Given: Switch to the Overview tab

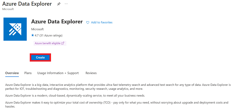Looking at the screenshot, I should [12, 73].
